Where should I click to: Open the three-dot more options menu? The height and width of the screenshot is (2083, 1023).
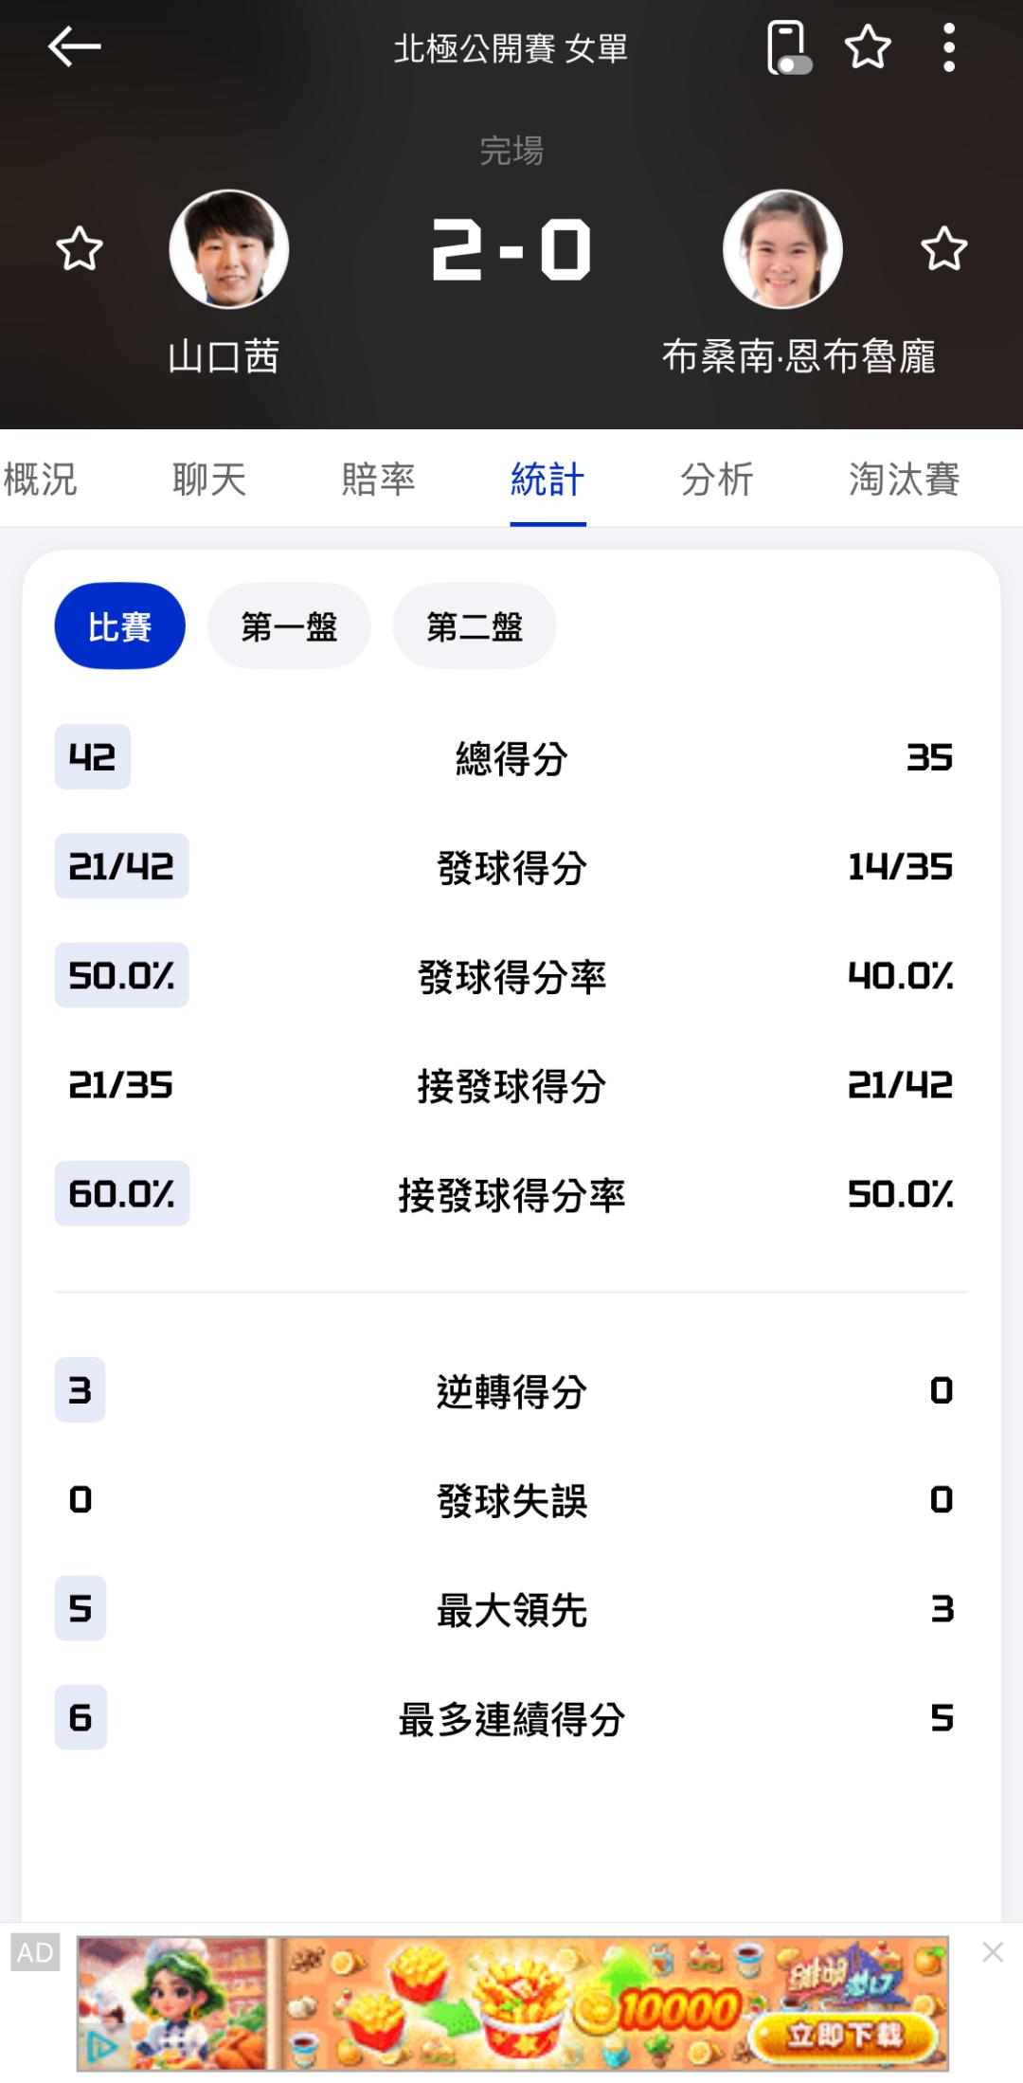[x=948, y=47]
